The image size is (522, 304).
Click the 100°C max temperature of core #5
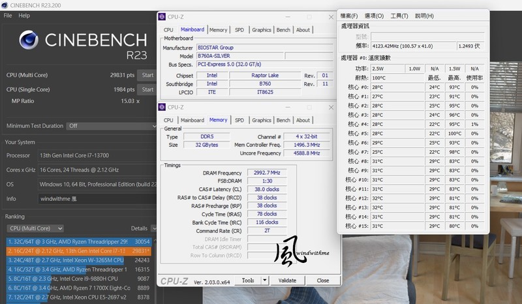454,134
